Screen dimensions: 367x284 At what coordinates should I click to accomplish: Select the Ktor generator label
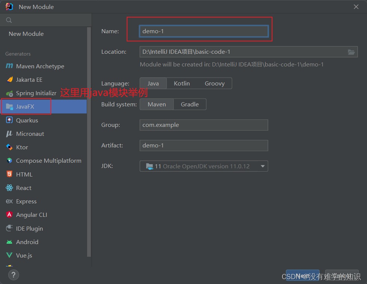tap(22, 147)
